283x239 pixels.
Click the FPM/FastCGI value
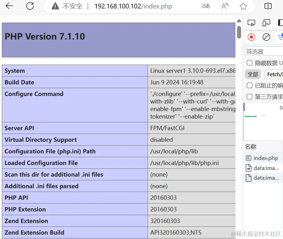click(167, 128)
